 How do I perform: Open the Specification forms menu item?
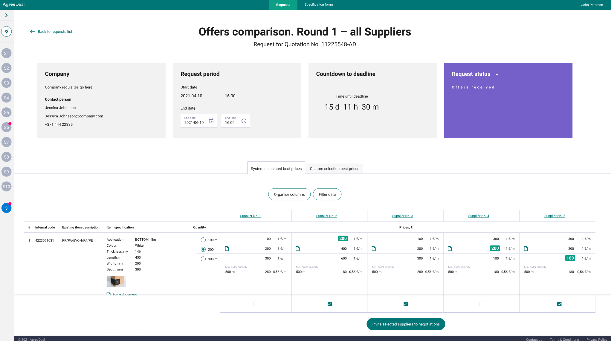[x=319, y=4]
